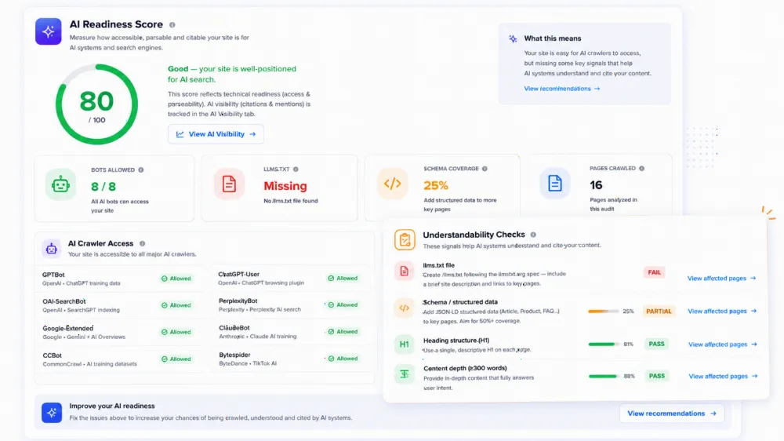Click the Allowed status for GPTBot
The image size is (784, 441).
[x=176, y=279]
